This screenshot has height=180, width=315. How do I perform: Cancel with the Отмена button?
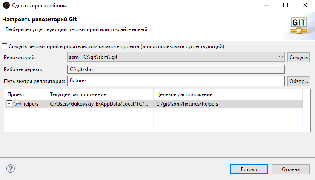pyautogui.click(x=291, y=169)
